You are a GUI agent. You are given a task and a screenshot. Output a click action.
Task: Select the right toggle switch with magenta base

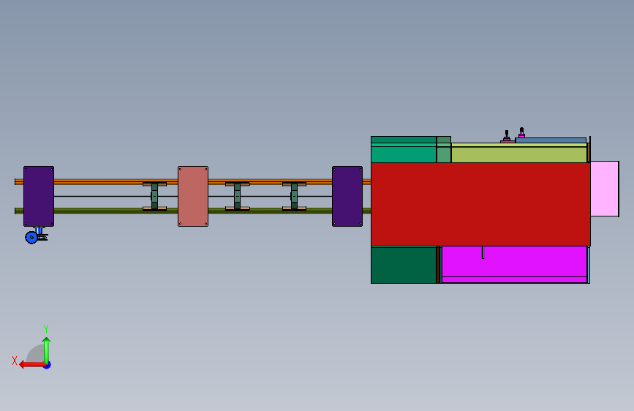(x=521, y=132)
